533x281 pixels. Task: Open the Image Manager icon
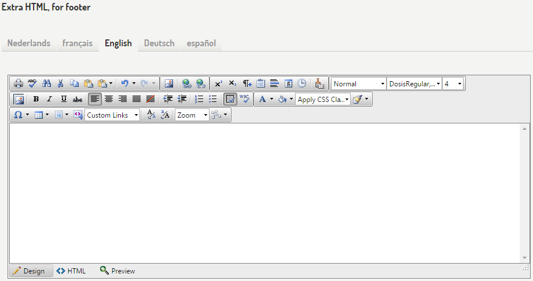169,83
